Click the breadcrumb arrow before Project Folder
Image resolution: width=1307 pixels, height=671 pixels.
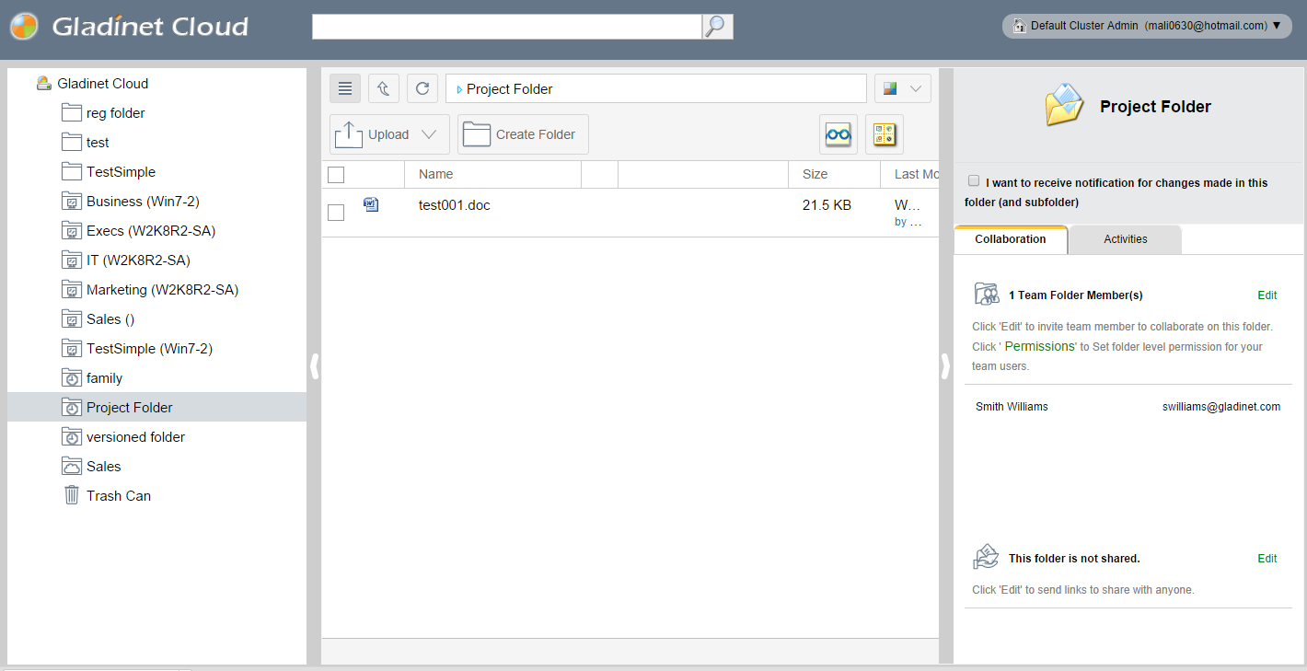pyautogui.click(x=459, y=89)
